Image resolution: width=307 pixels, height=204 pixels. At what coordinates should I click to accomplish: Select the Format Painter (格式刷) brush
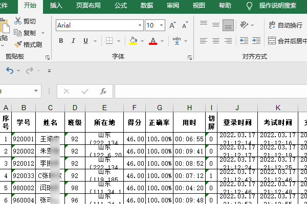(18, 44)
